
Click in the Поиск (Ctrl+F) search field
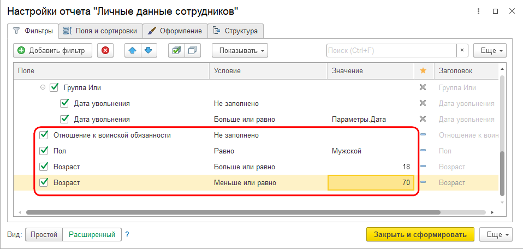point(391,51)
